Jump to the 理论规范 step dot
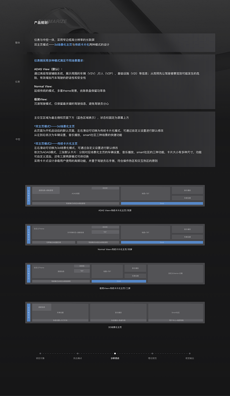Image resolution: width=230 pixels, height=396 pixels. pos(152,354)
